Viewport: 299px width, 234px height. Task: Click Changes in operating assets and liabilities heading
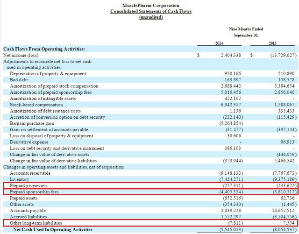pos(64,167)
